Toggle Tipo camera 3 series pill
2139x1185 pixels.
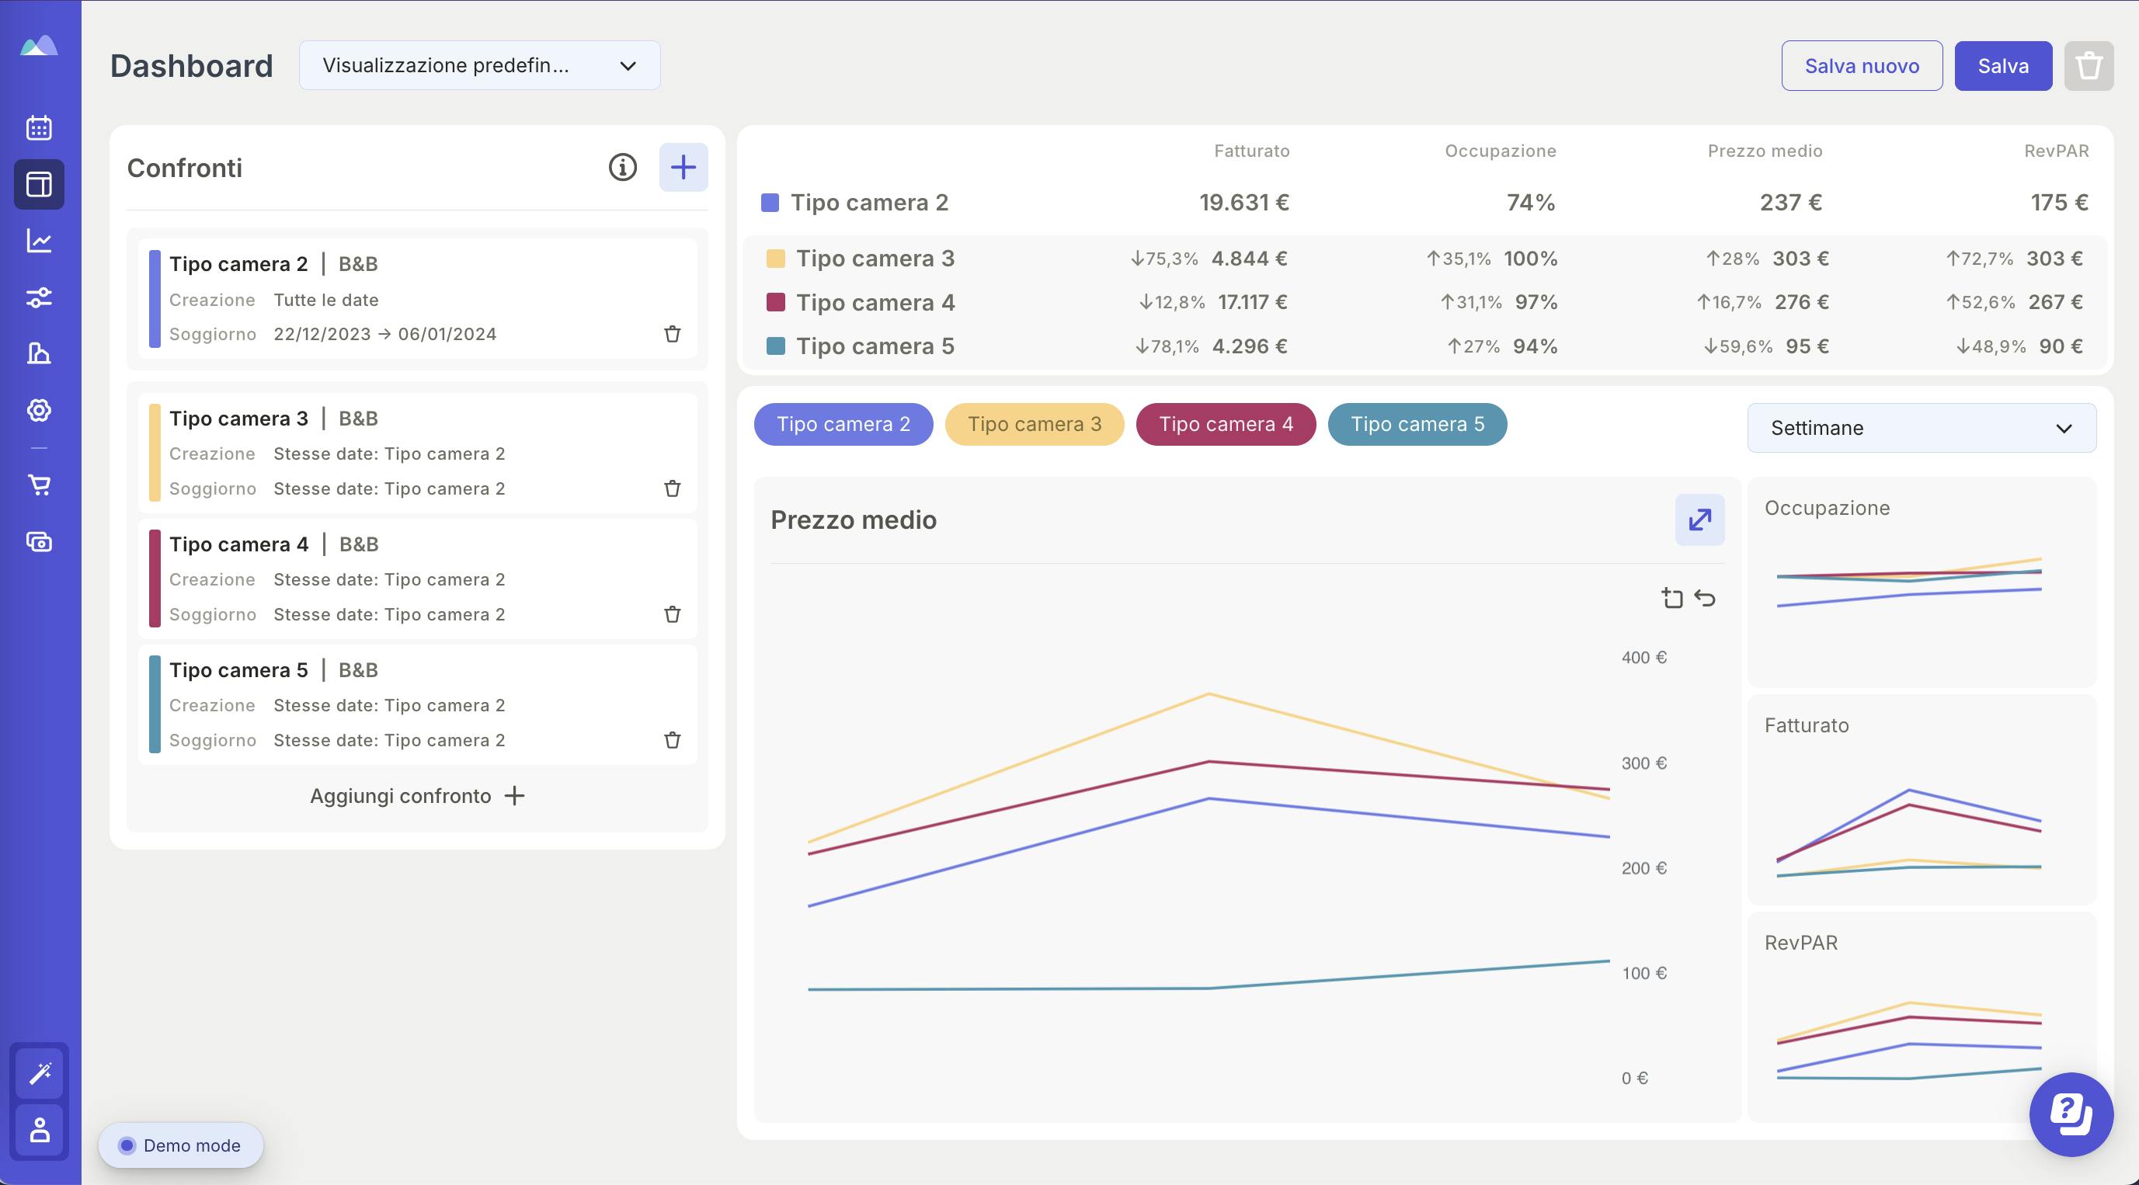point(1035,424)
